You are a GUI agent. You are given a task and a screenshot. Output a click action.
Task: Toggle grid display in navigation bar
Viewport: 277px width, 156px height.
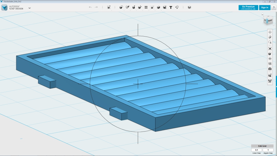pos(270,64)
